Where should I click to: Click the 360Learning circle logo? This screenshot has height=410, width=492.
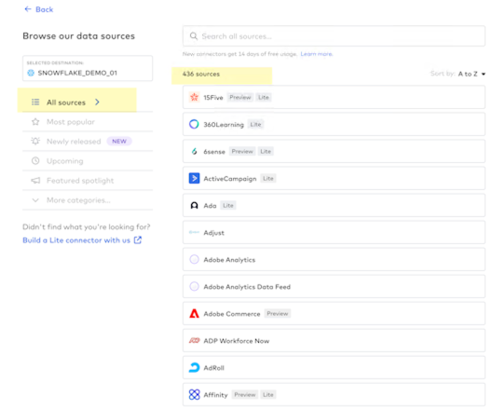[194, 124]
